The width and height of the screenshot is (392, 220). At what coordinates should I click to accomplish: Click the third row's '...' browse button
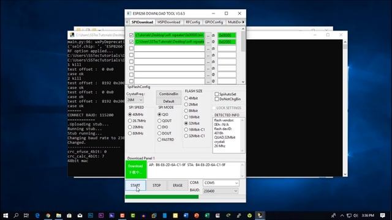pyautogui.click(x=208, y=48)
